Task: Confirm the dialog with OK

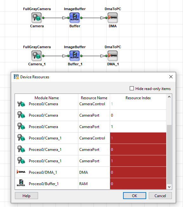Action: [x=134, y=196]
